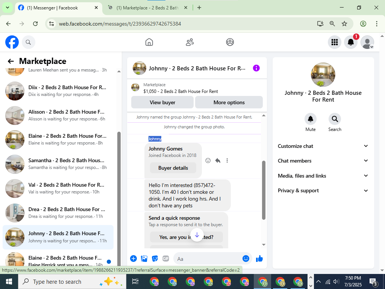
Task: Open Elaine Herrick unread conversation
Action: [x=58, y=259]
